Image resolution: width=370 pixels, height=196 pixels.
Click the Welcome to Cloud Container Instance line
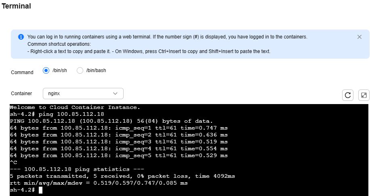click(75, 107)
